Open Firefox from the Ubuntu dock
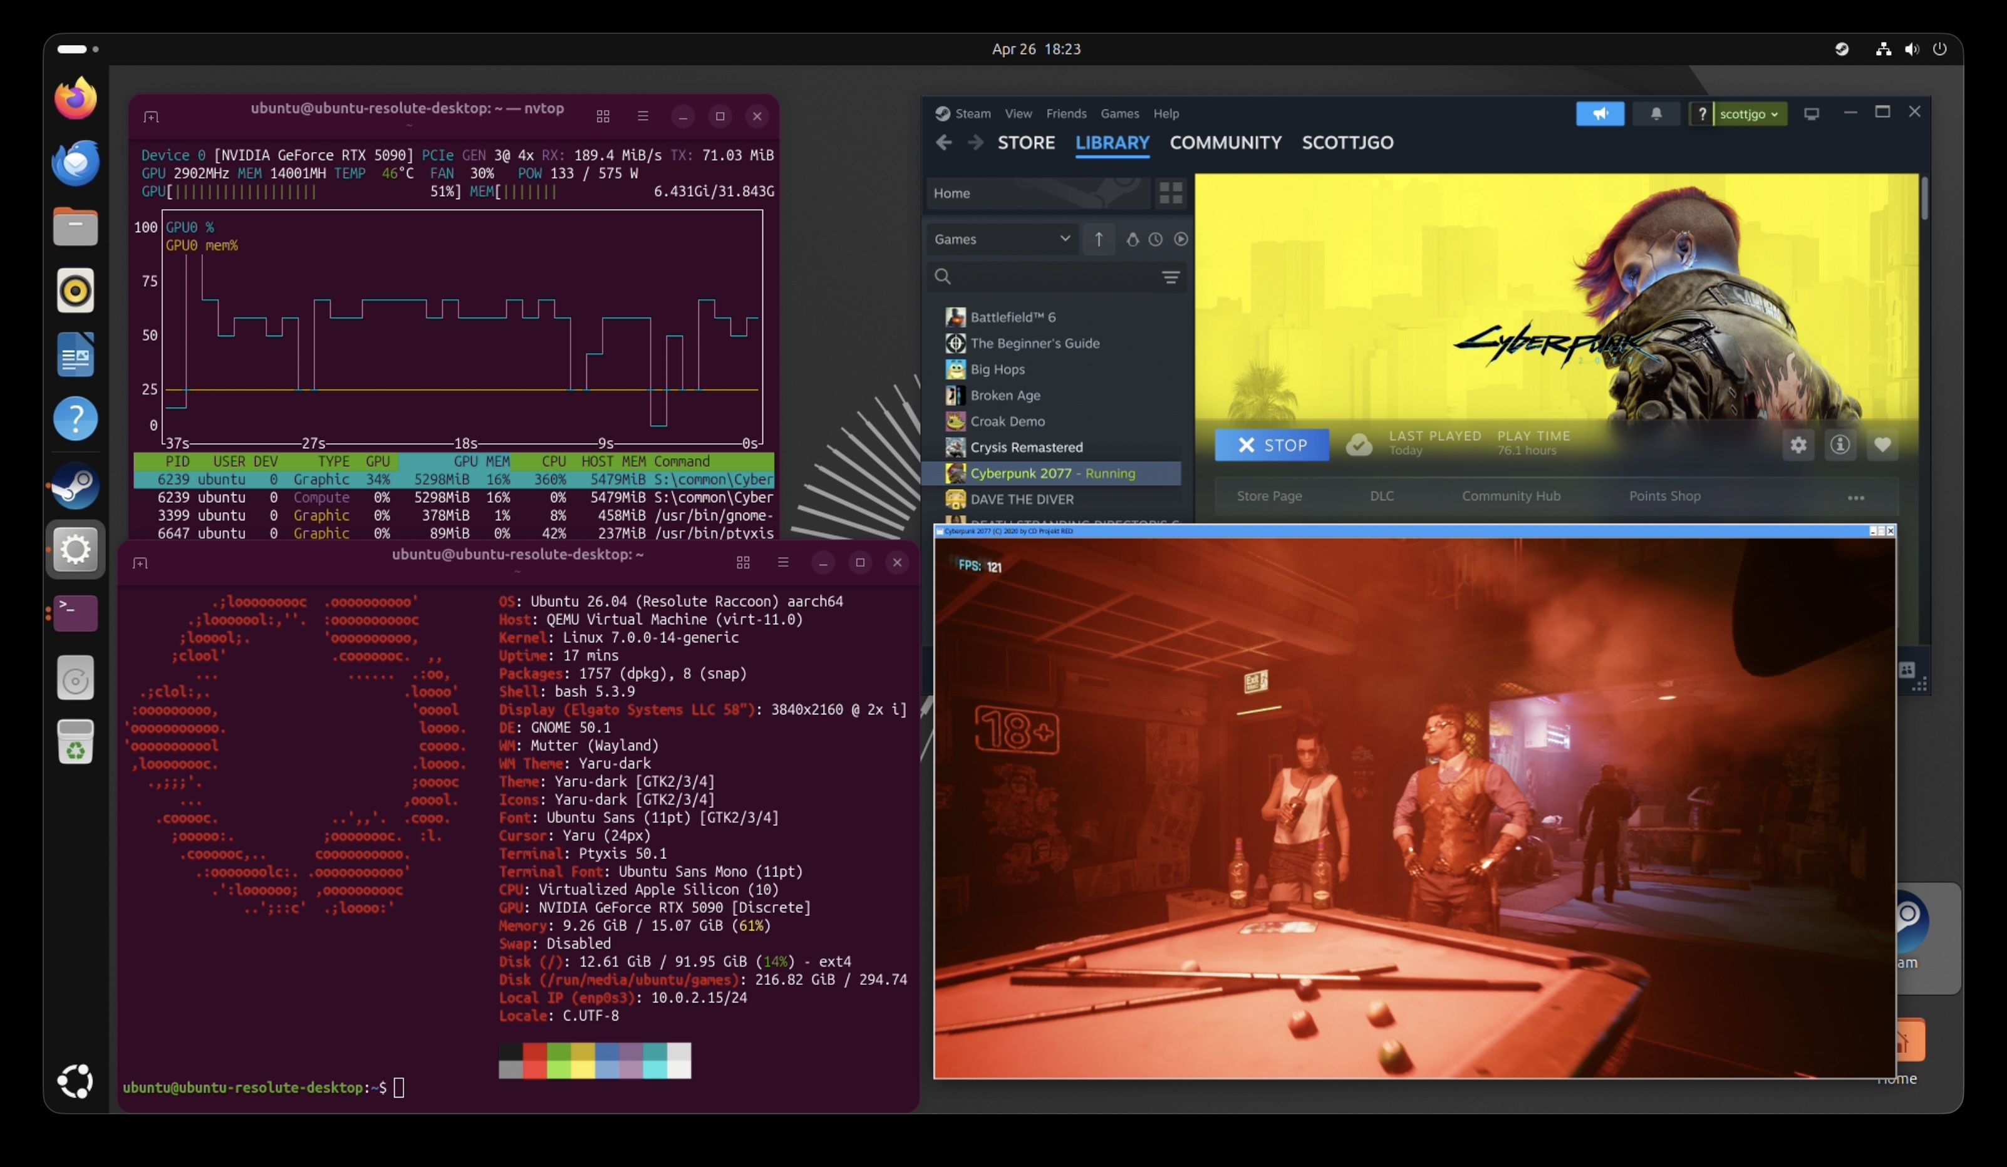This screenshot has height=1167, width=2007. pyautogui.click(x=76, y=99)
